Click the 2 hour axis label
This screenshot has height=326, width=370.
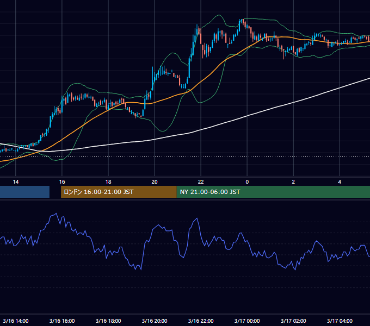(293, 182)
